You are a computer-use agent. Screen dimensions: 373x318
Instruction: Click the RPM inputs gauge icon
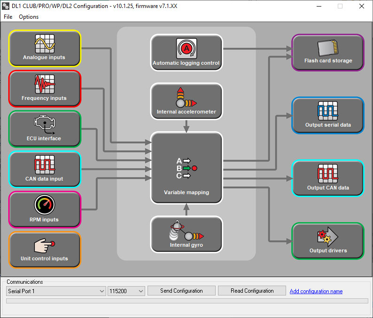coord(45,205)
